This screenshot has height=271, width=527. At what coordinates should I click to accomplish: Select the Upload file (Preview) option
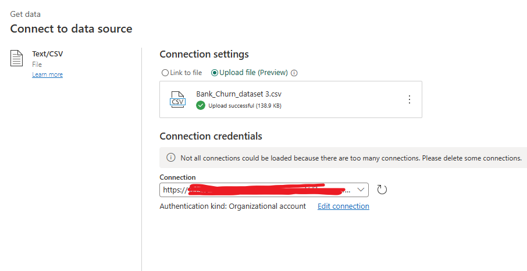click(x=215, y=73)
